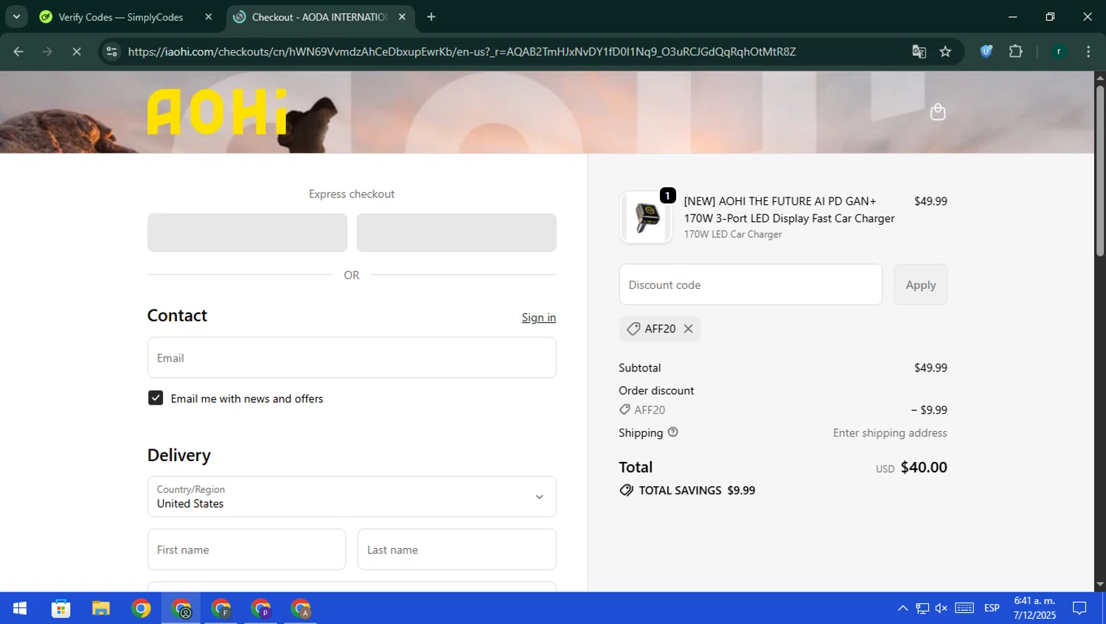Screen dimensions: 1106x624
Task: Click the Enter shipping address text
Action: click(x=890, y=433)
